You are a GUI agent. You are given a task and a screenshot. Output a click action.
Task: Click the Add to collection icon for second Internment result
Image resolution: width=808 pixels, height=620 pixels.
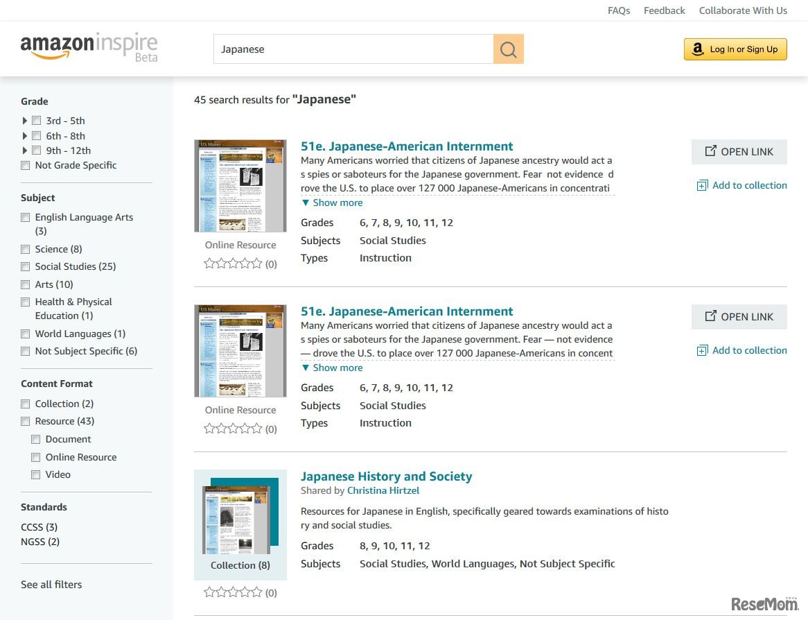click(702, 350)
